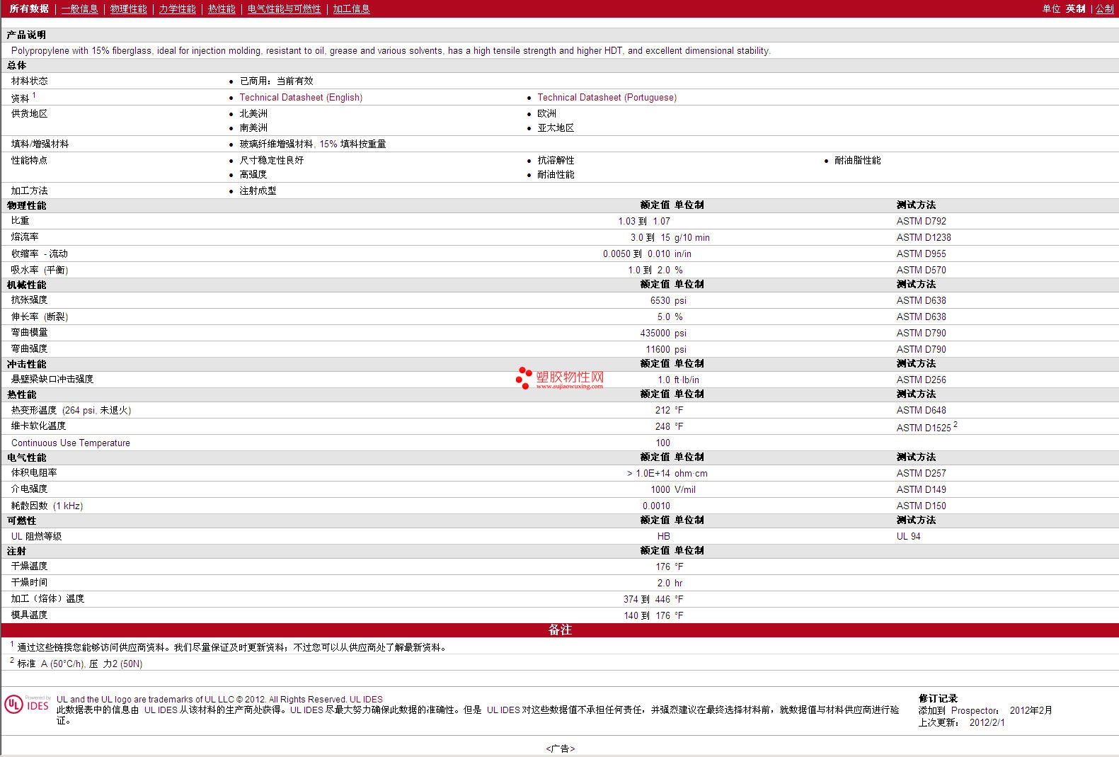
Task: Click the UL IDES logo in footer
Action: [26, 705]
